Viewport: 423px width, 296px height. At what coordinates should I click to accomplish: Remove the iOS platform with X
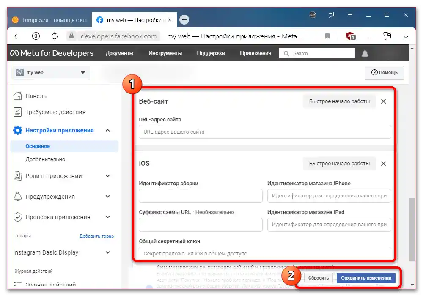tap(383, 164)
